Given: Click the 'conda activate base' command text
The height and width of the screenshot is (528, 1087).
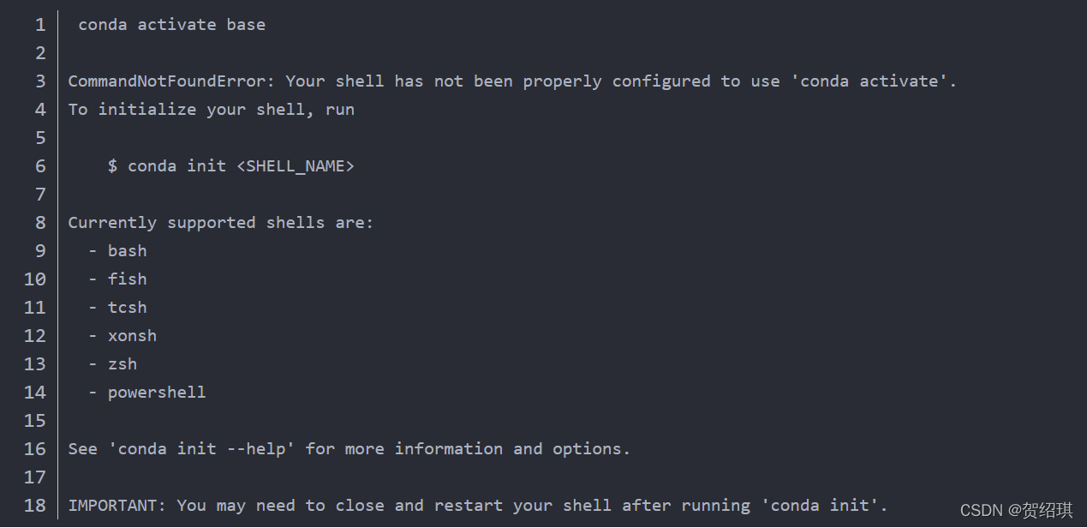Looking at the screenshot, I should tap(172, 25).
